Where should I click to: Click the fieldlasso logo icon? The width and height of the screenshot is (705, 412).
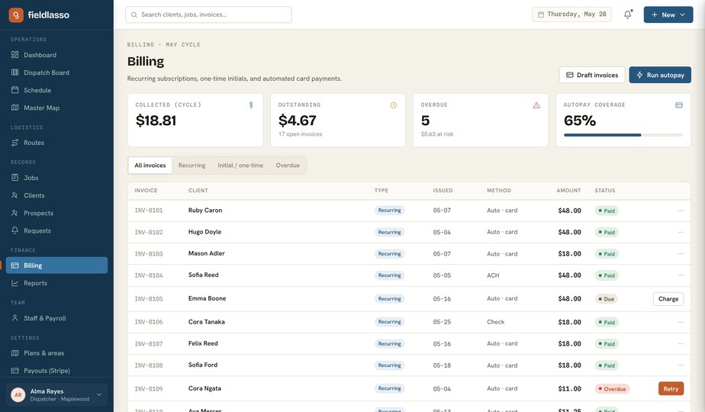coord(16,14)
